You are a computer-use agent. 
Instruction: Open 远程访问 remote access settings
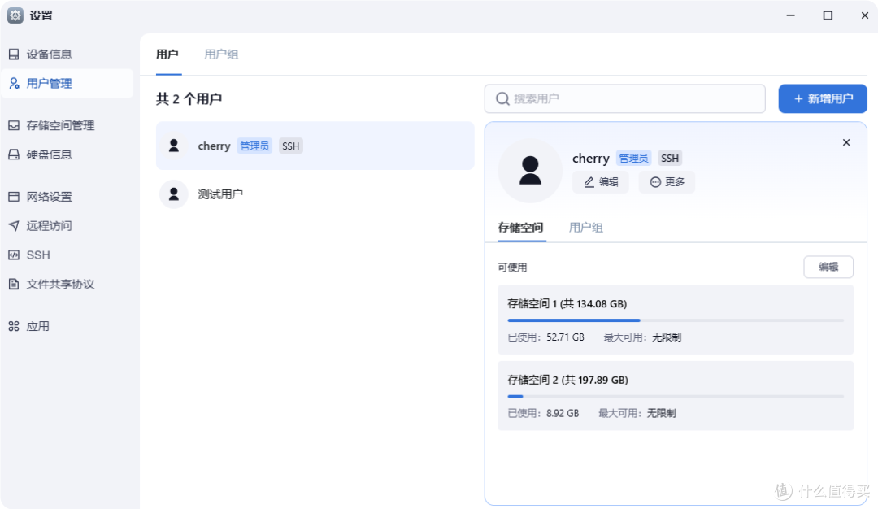coord(48,225)
